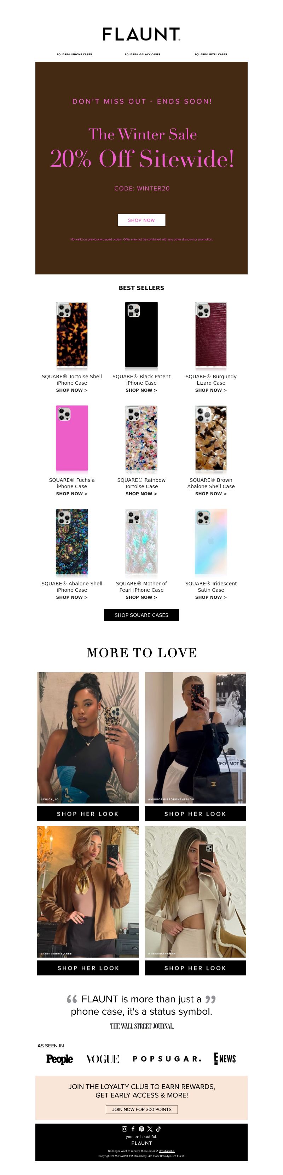Click the Shop Square Cases button
The width and height of the screenshot is (283, 1175).
(141, 615)
